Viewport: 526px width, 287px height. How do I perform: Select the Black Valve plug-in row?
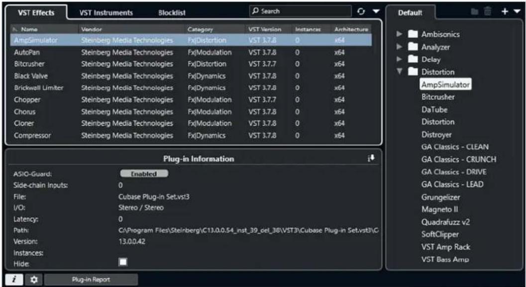pyautogui.click(x=191, y=76)
